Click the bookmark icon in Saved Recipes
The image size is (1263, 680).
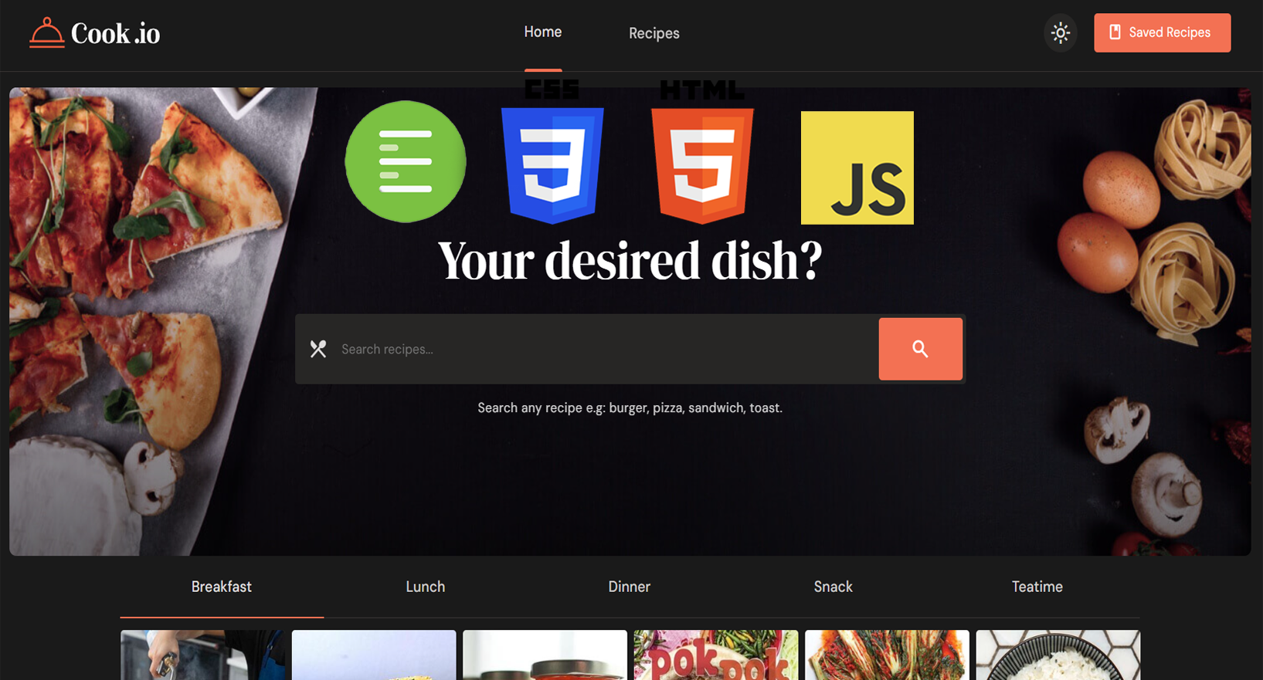point(1115,32)
